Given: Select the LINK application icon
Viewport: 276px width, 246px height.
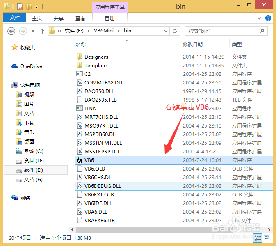Looking at the screenshot, I should (x=80, y=108).
